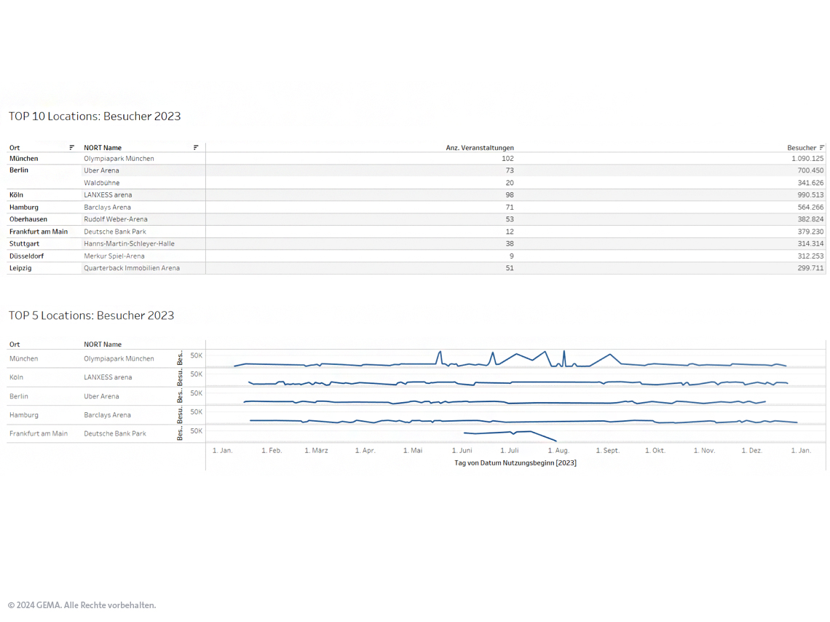Click the Olympiapark München line in the chart
Image resolution: width=830 pixels, height=622 pixels.
click(x=364, y=364)
